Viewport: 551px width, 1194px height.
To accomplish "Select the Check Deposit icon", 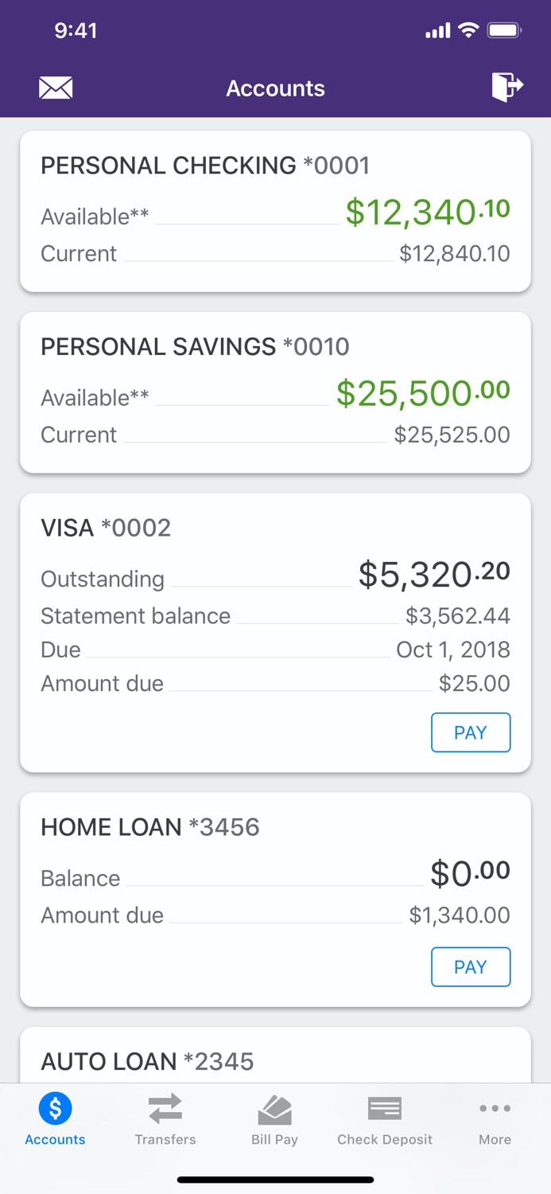I will 384,1107.
